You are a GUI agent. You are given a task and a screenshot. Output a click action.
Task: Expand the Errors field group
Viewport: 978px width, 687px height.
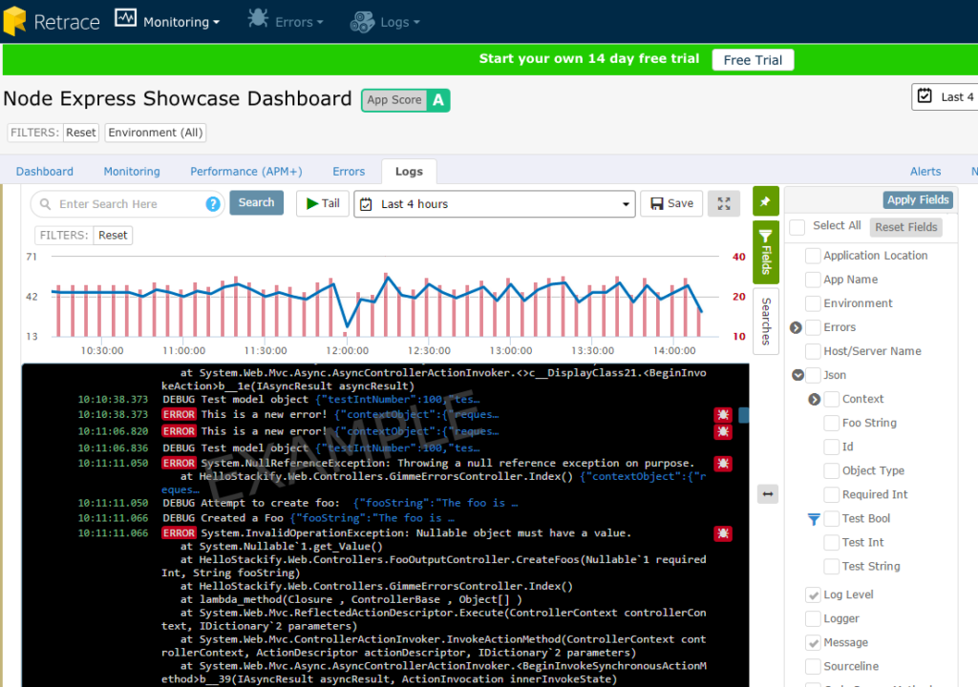(796, 328)
